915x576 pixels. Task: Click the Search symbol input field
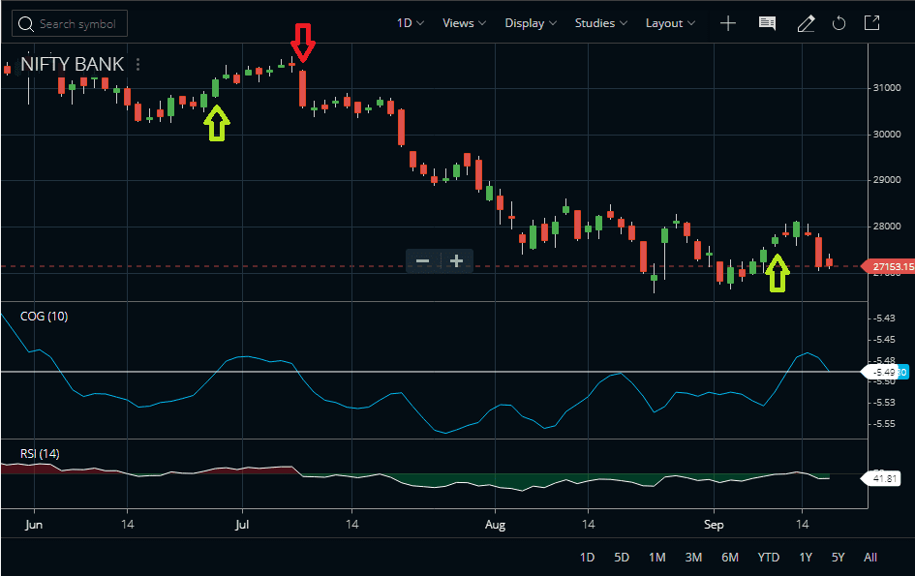coord(70,24)
